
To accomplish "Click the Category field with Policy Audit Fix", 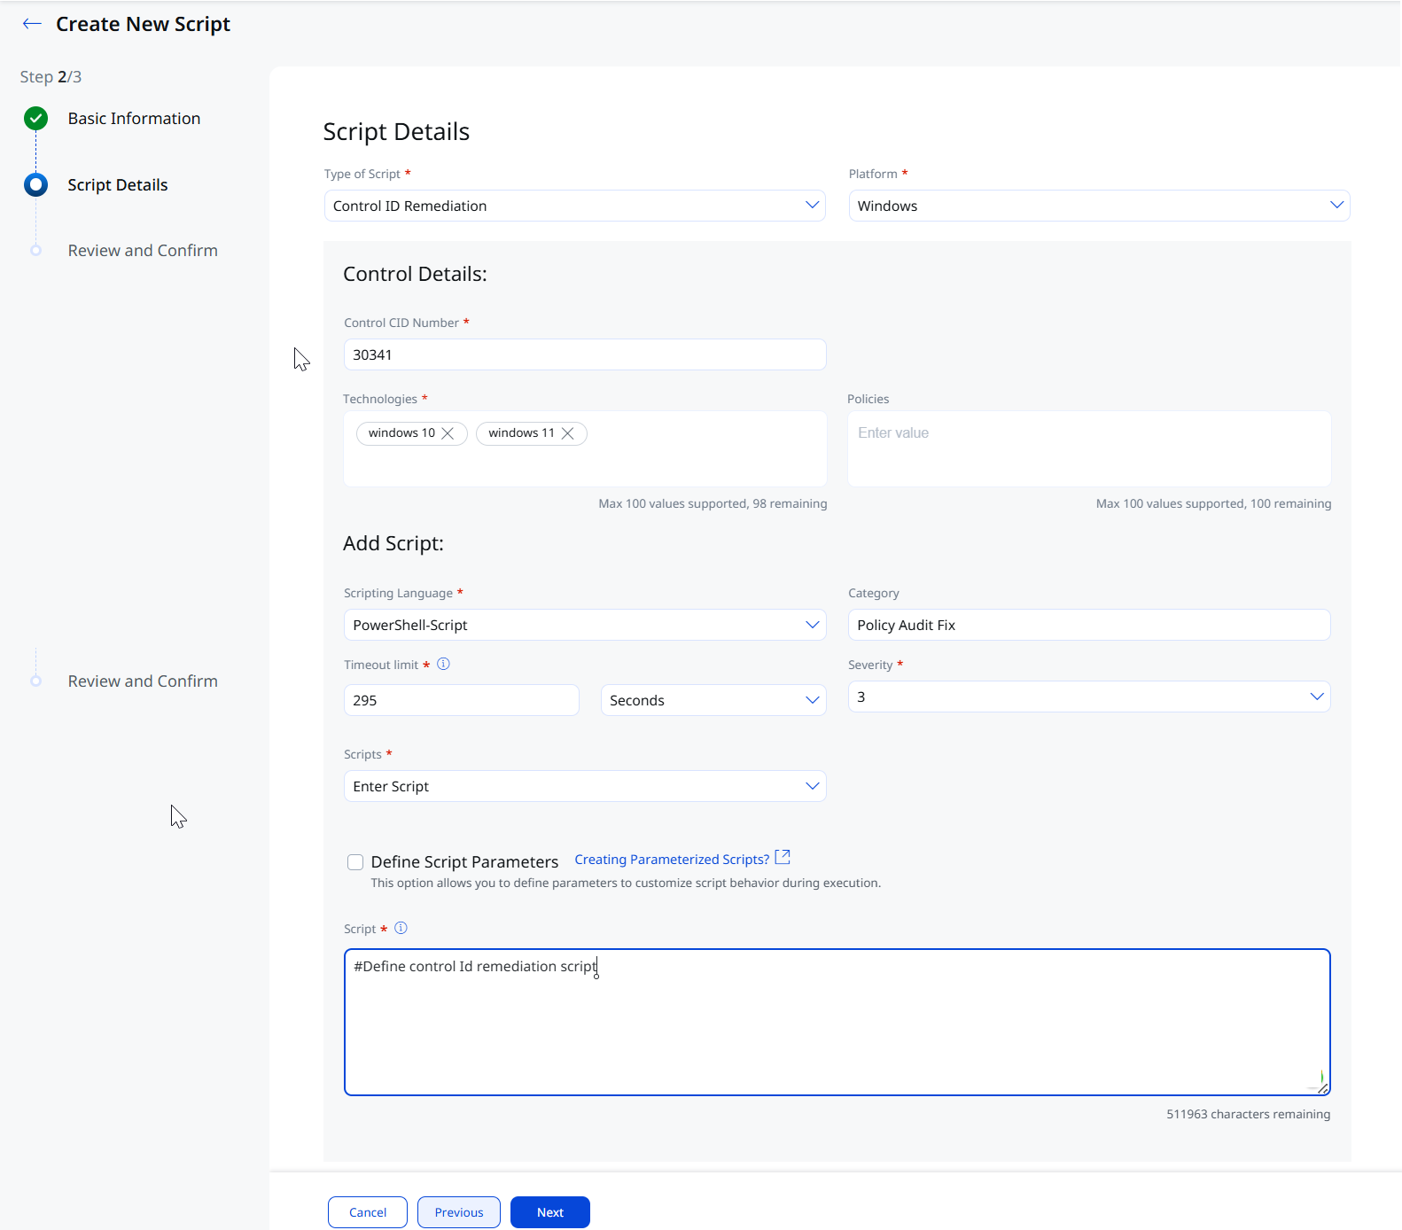I will pyautogui.click(x=1089, y=625).
